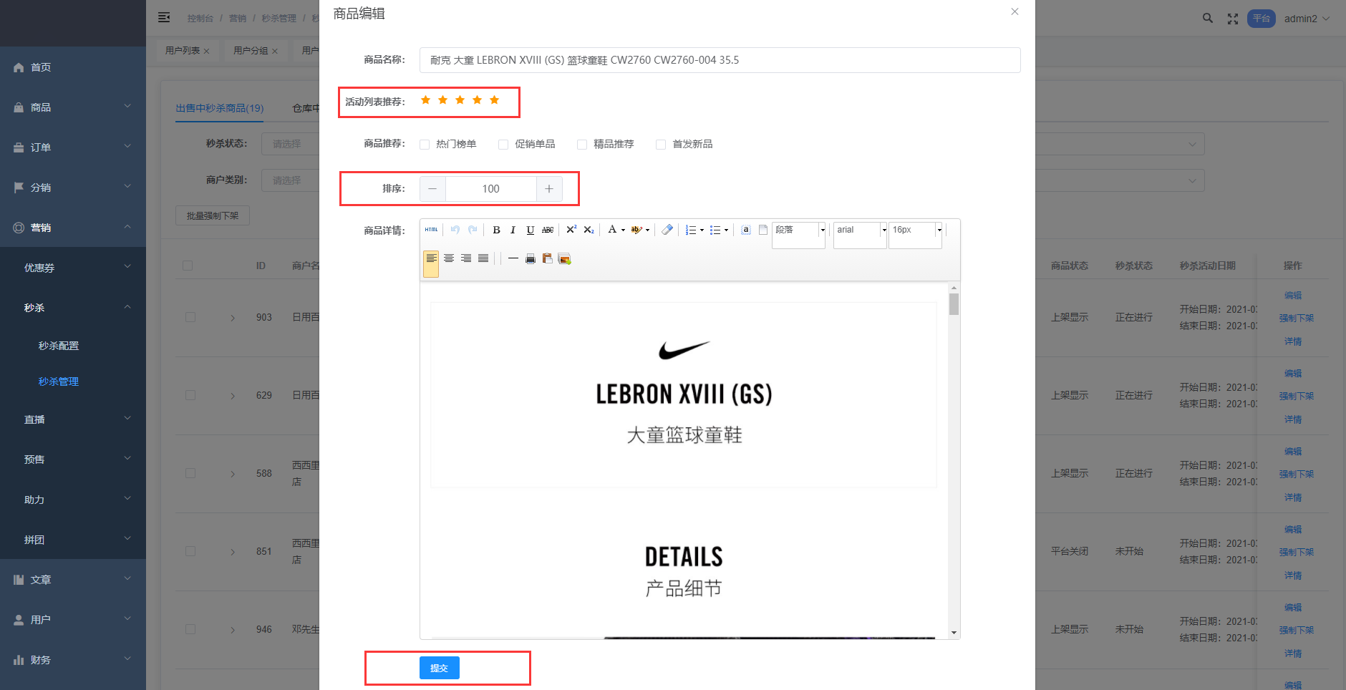1346x690 pixels.
Task: Open 秒杀配置 in the sidebar
Action: [73, 346]
